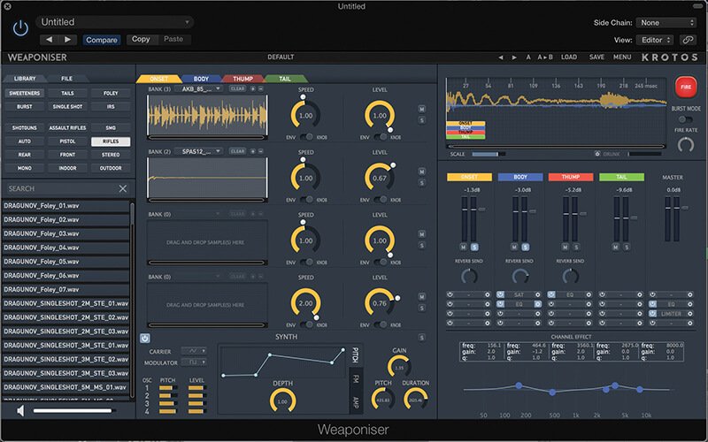Image resolution: width=708 pixels, height=442 pixels.
Task: Click the preview volume slider below the file list
Action: coord(73,411)
